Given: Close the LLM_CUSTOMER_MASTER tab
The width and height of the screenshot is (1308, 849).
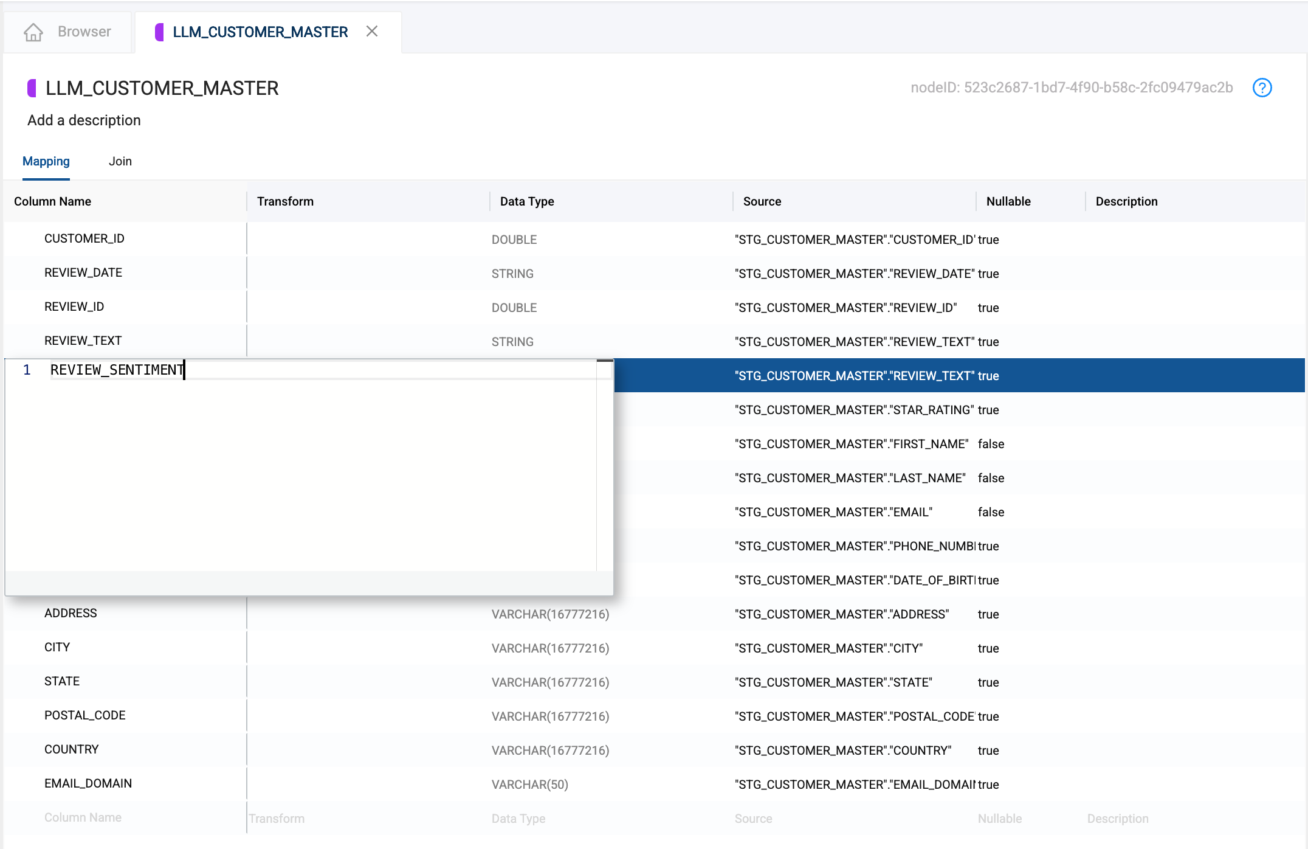Looking at the screenshot, I should pos(372,31).
